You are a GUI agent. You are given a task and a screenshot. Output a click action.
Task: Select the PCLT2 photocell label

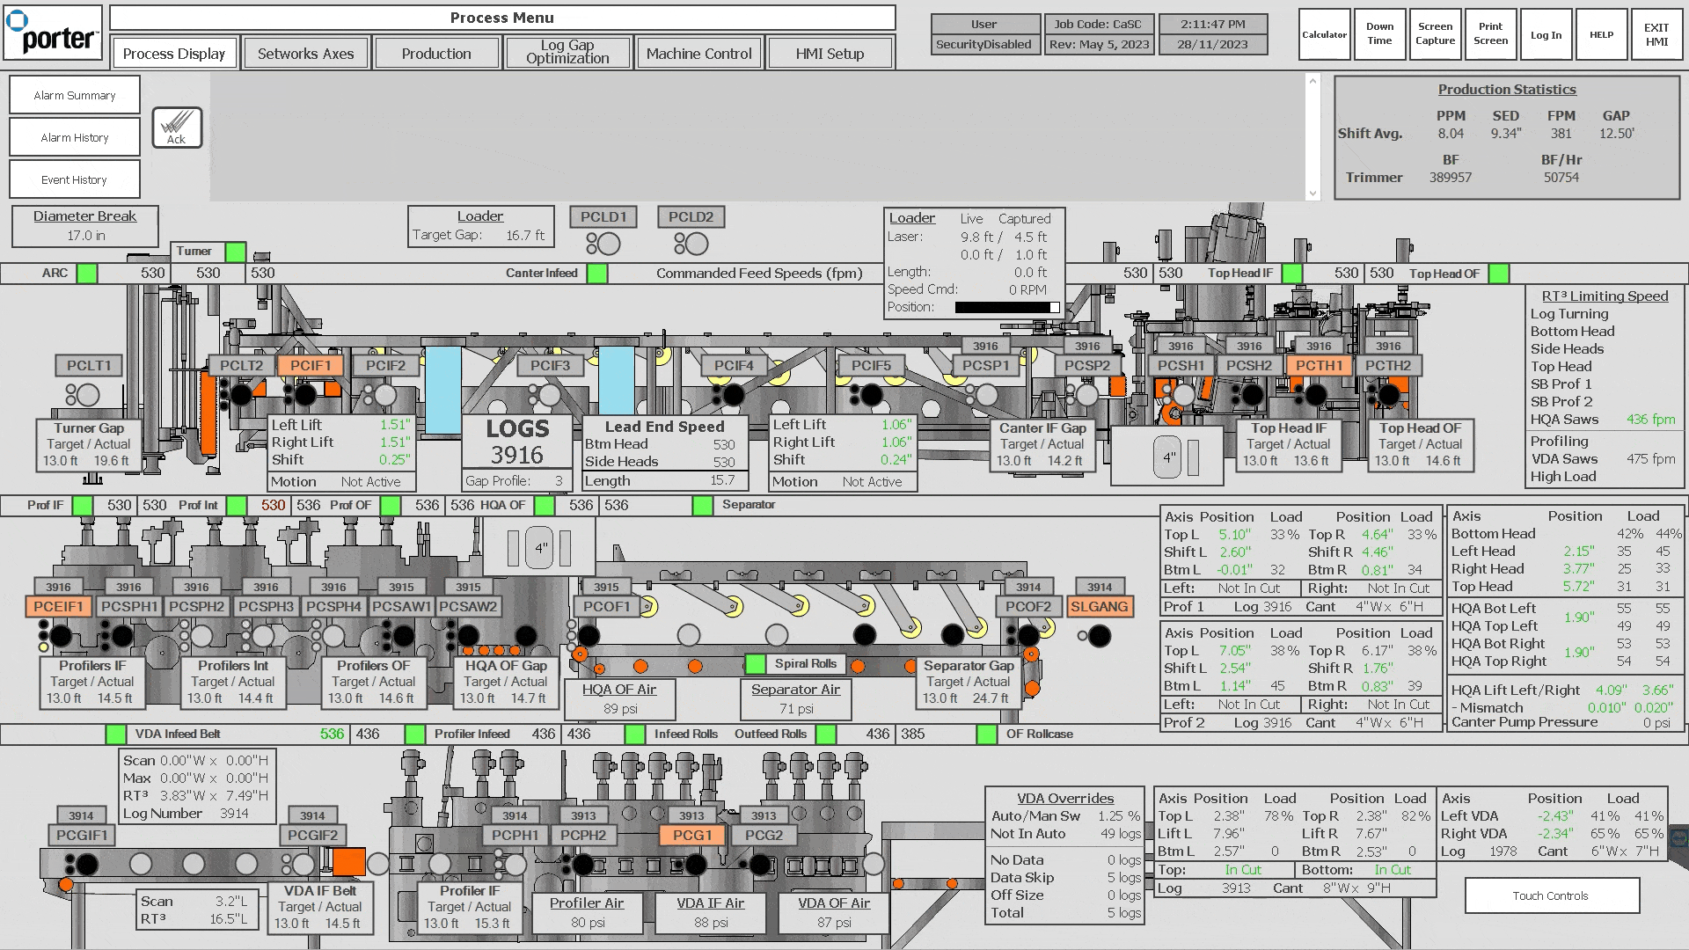tap(241, 365)
